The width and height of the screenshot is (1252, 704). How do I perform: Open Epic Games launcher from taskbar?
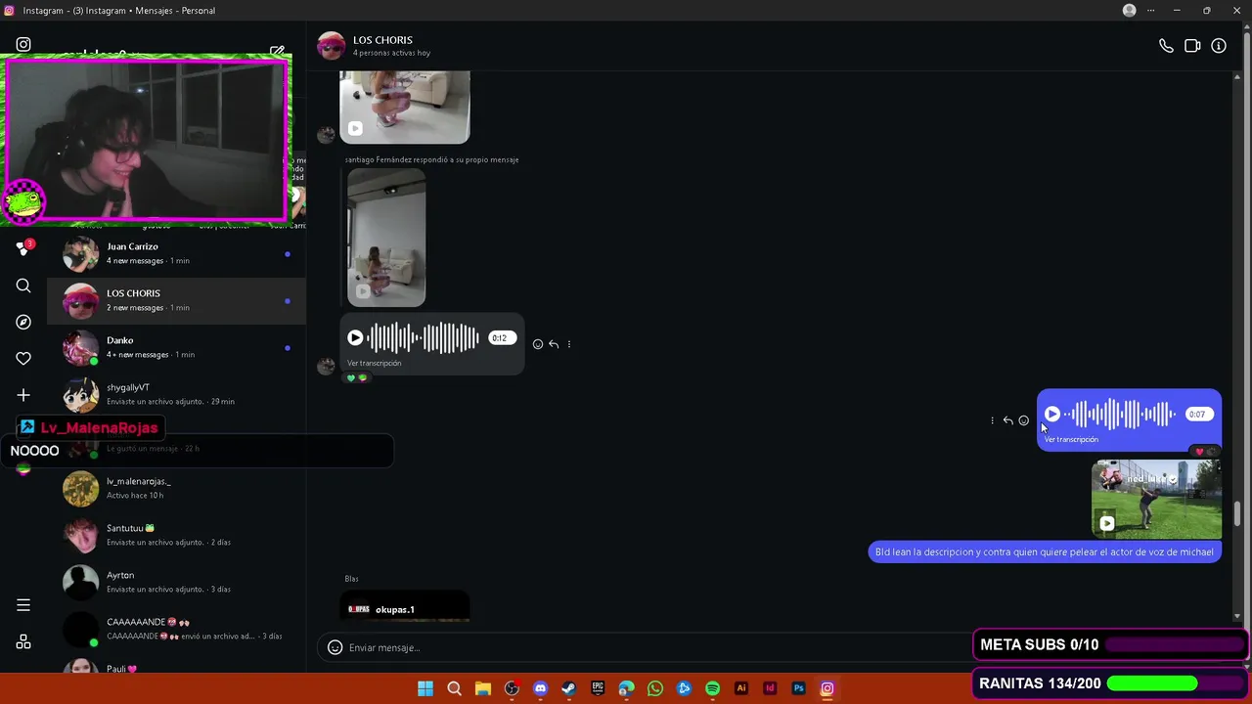pos(598,688)
